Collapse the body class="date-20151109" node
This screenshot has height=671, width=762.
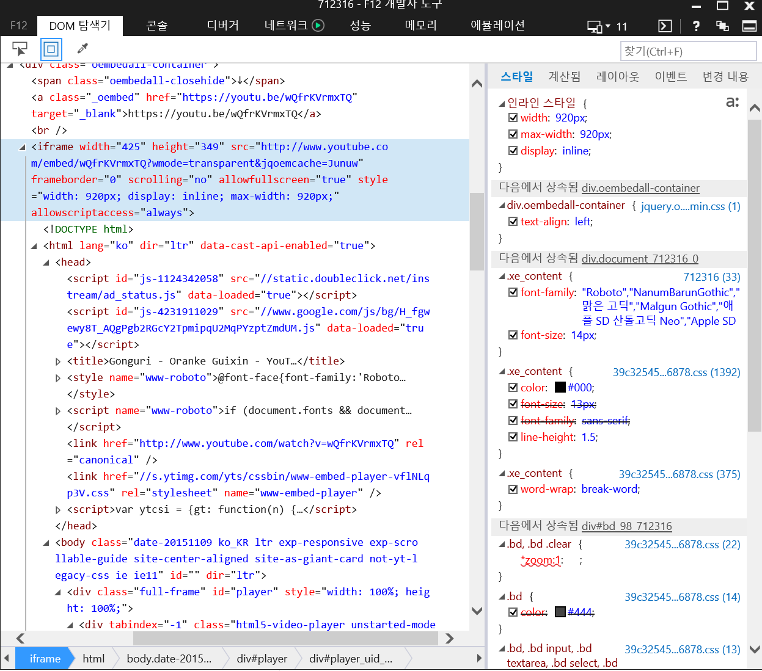pos(46,543)
